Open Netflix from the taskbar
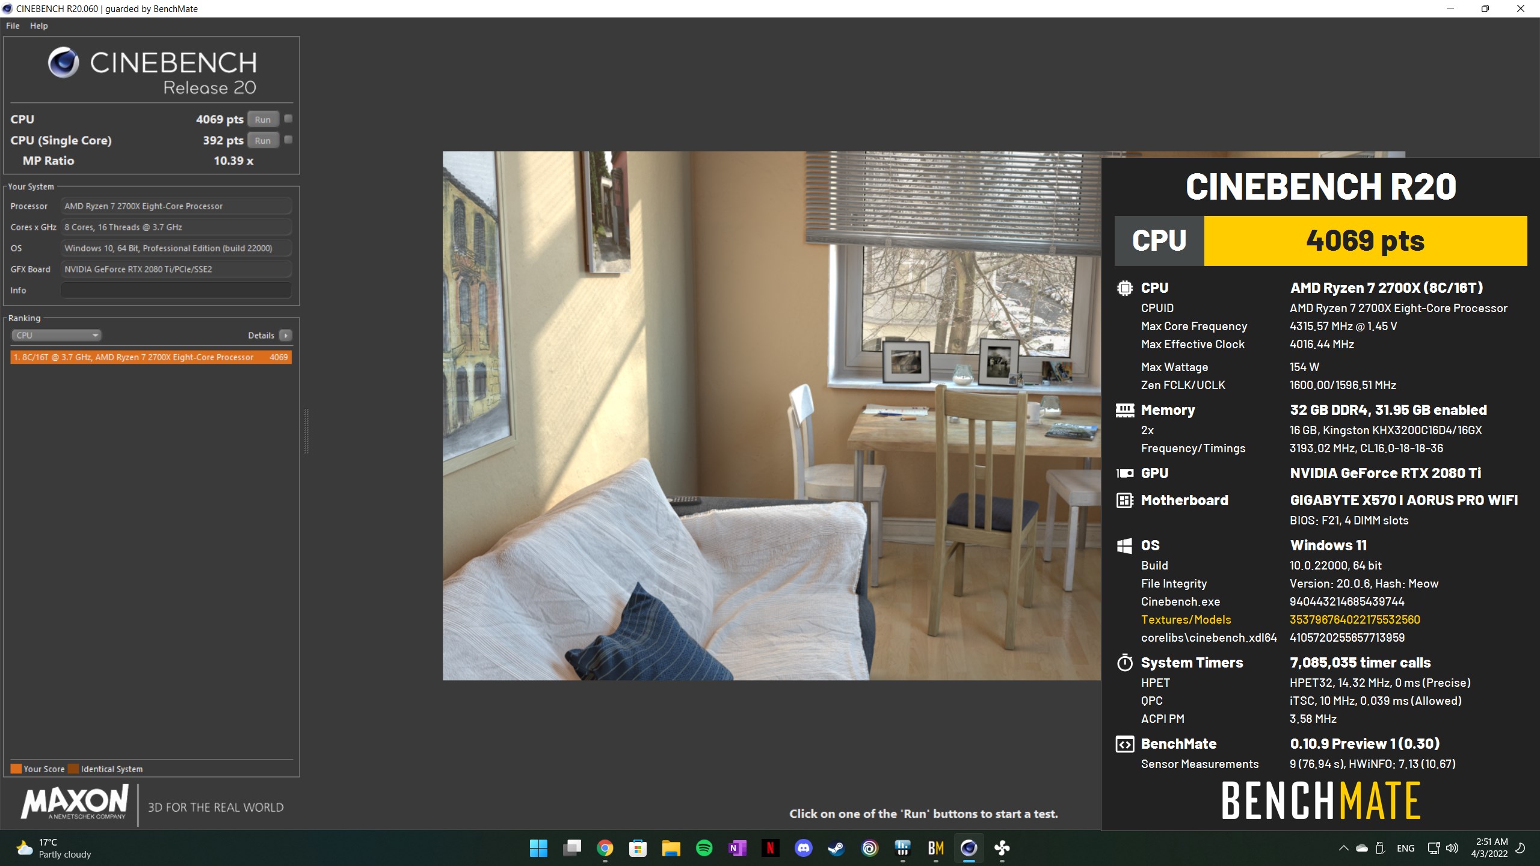 pyautogui.click(x=770, y=848)
